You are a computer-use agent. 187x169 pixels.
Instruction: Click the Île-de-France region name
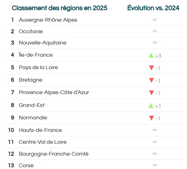point(36,55)
